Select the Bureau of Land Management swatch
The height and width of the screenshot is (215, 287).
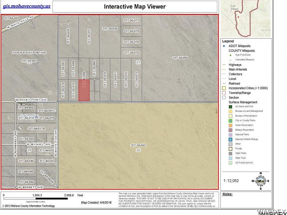click(230, 111)
